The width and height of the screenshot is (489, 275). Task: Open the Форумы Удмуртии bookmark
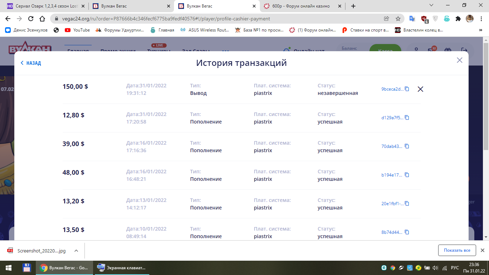point(120,30)
